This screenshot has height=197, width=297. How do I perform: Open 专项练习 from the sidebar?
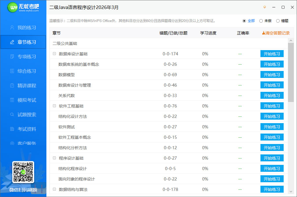coord(23,56)
